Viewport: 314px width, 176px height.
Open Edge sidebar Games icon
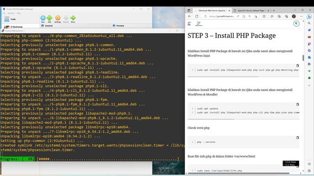pyautogui.click(x=309, y=44)
